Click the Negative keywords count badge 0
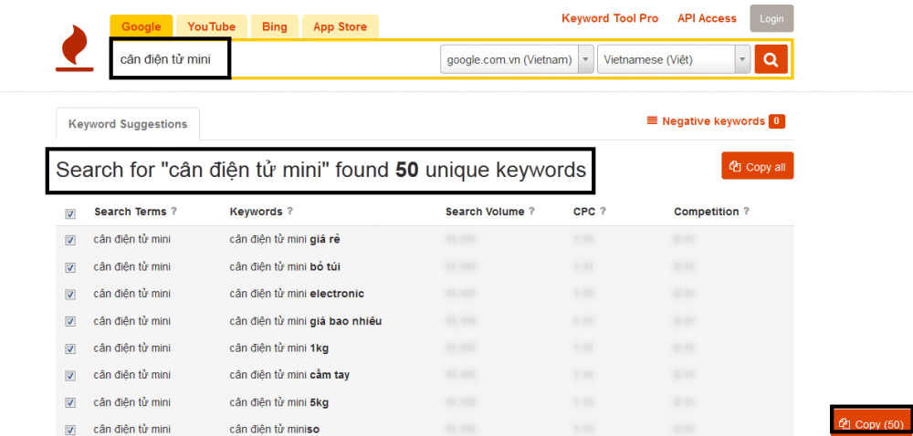Screen dimensions: 913x436 click(x=777, y=121)
